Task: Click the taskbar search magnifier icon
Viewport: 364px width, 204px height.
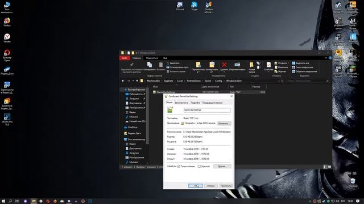Action: point(10,201)
